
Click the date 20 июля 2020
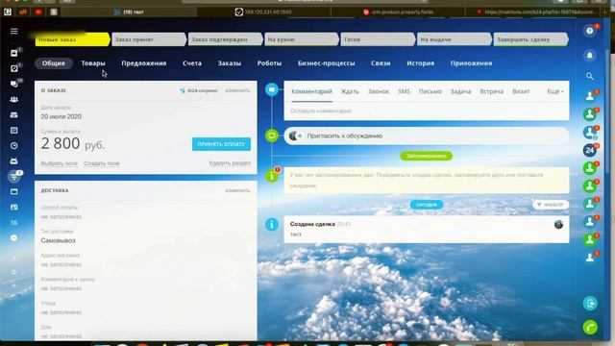tap(61, 116)
